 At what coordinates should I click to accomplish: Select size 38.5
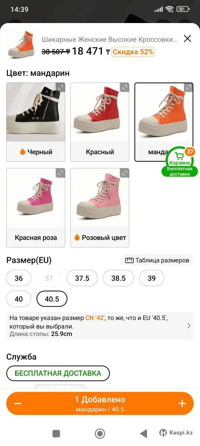tap(119, 278)
